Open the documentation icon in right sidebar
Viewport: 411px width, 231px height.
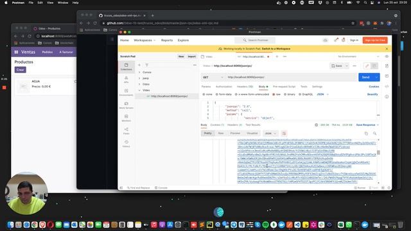click(387, 65)
